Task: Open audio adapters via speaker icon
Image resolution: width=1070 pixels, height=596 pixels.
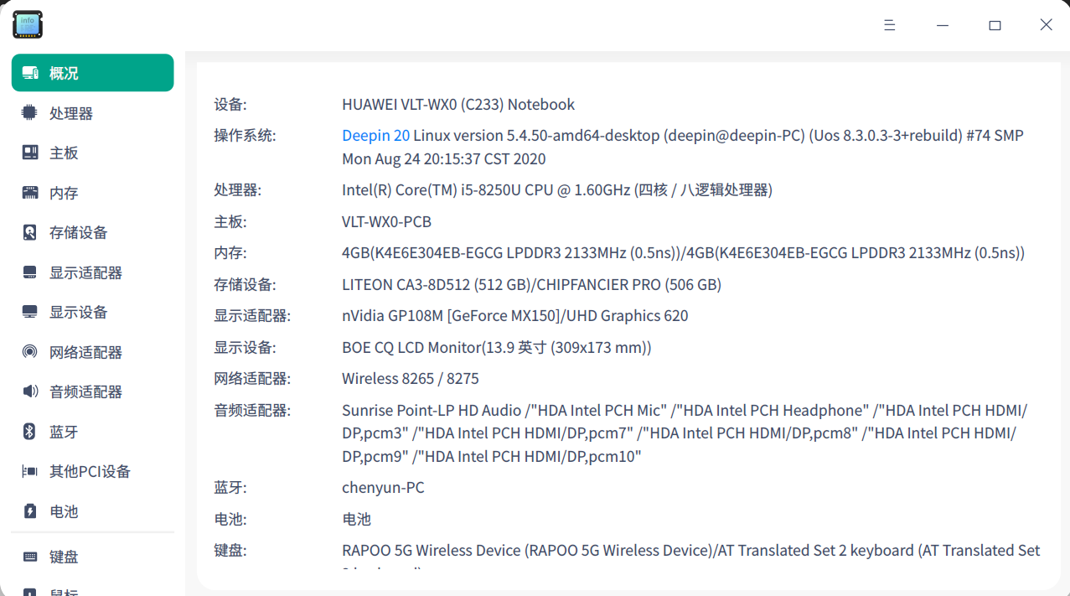Action: coord(30,391)
